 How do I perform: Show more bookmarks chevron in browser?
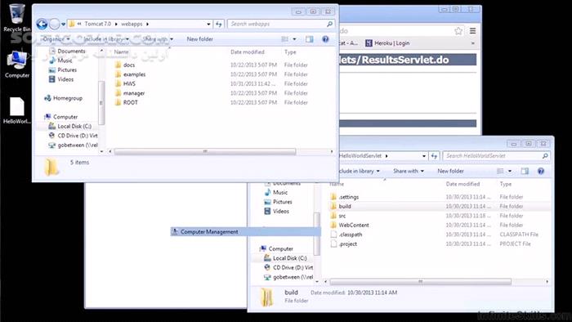473,43
